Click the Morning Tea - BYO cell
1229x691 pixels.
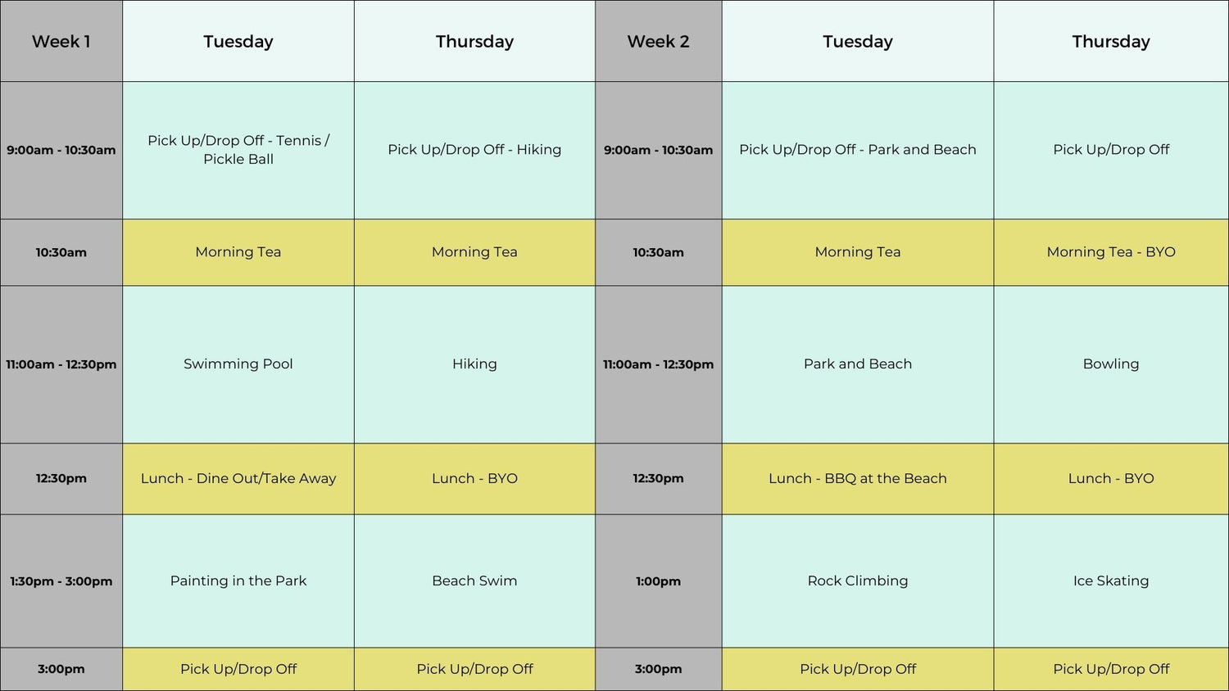point(1110,252)
